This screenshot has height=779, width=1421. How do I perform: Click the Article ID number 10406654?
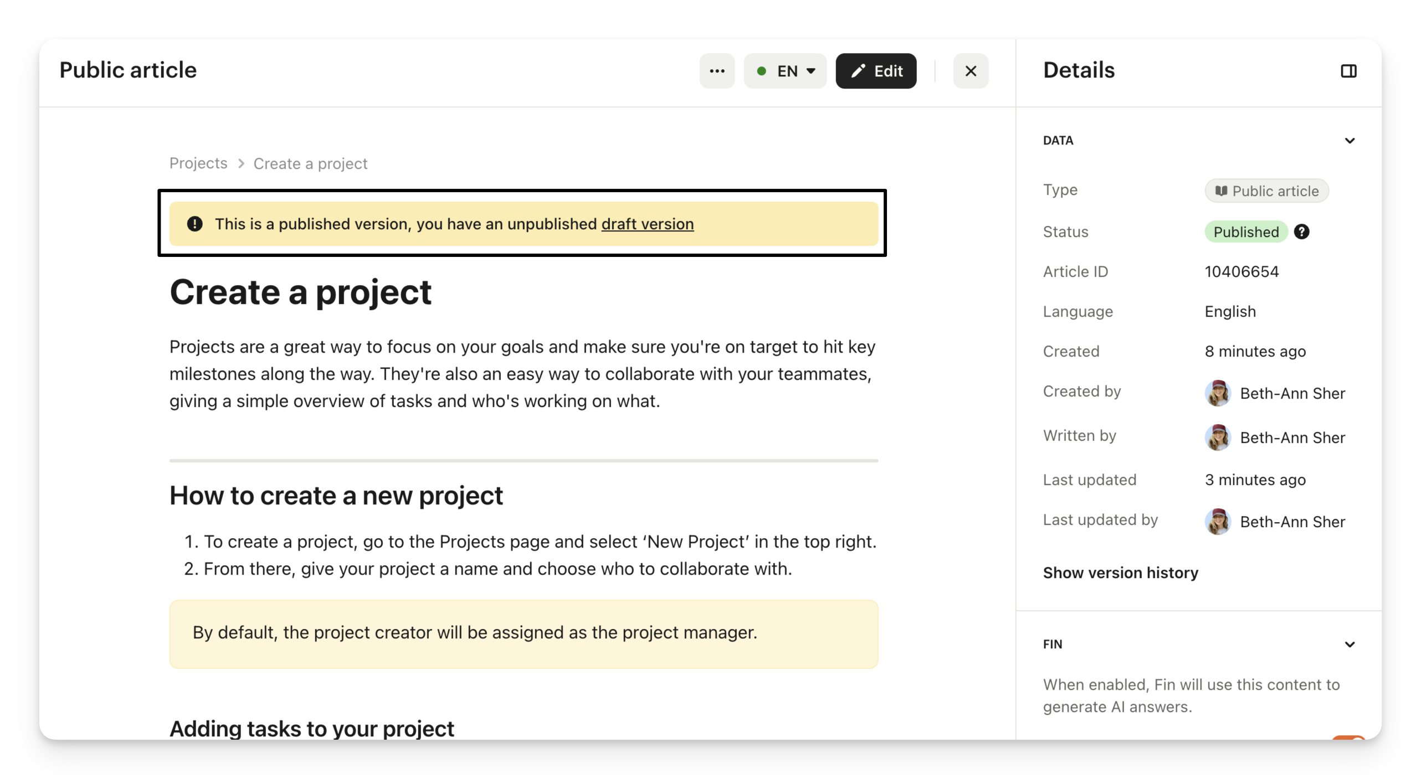1242,272
